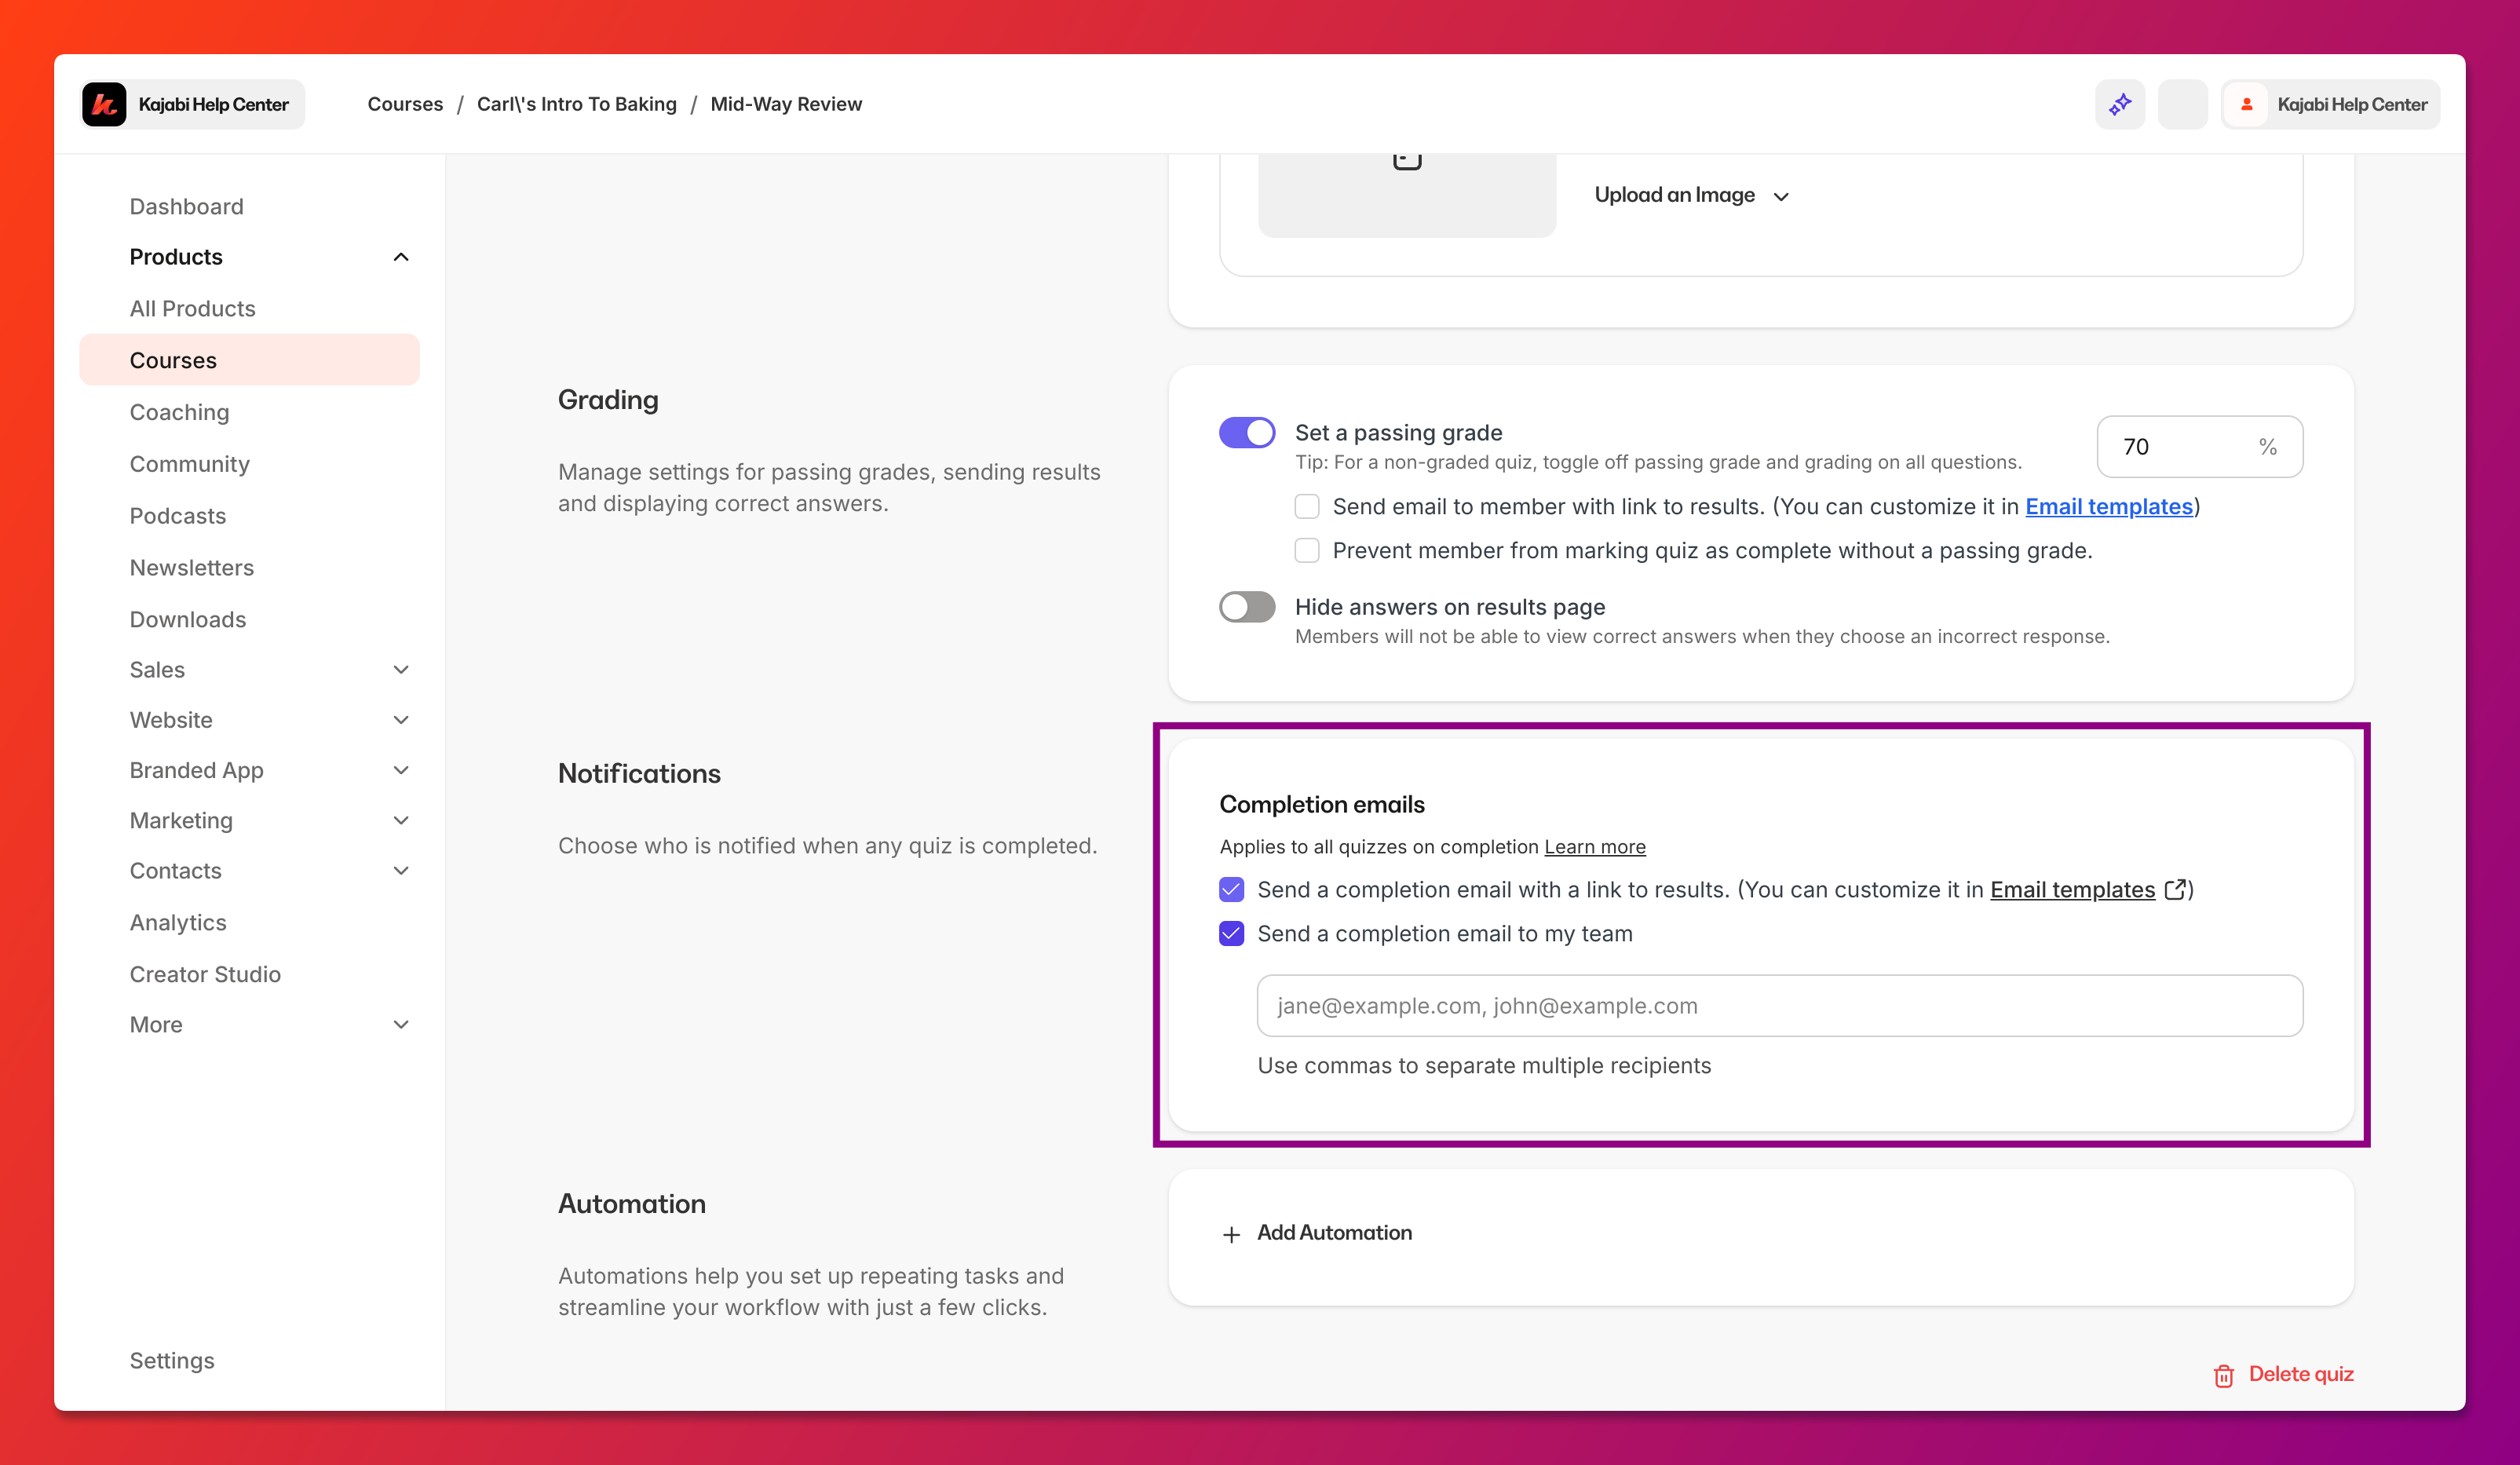The image size is (2520, 1465).
Task: Click the Learn more link
Action: click(x=1594, y=847)
